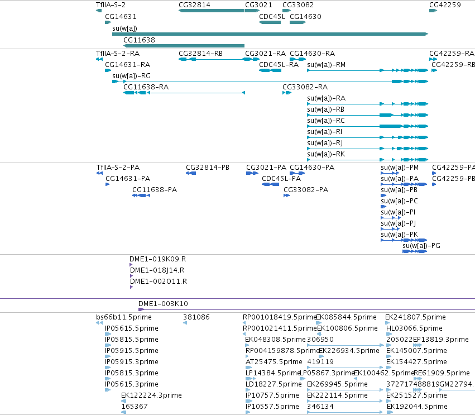Select the DME1-018J14.R marker

(132, 276)
